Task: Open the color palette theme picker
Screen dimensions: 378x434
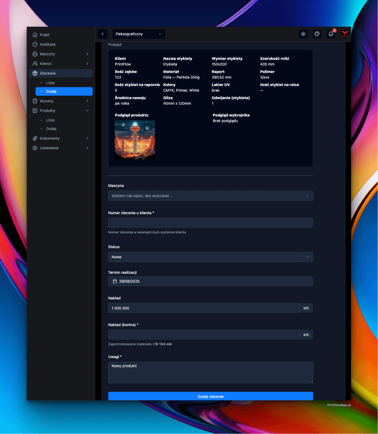Action: [317, 34]
